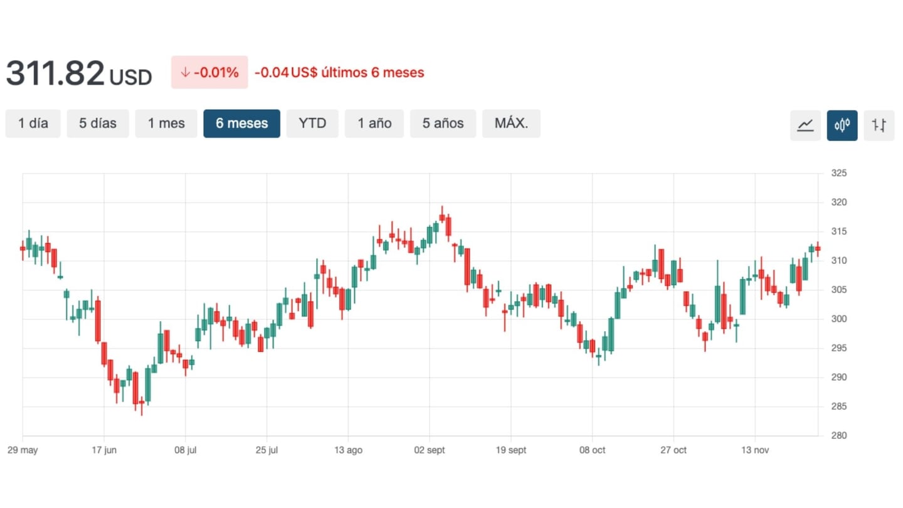Click the "325" price axis value
The image size is (903, 508).
coord(840,172)
